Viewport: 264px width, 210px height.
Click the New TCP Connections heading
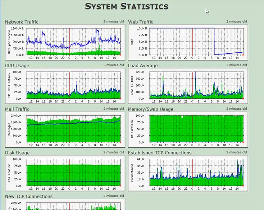tap(29, 196)
